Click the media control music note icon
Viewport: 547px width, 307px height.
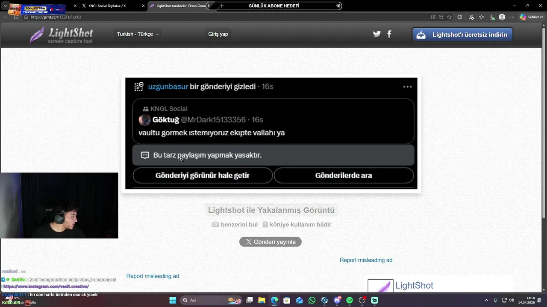471,17
